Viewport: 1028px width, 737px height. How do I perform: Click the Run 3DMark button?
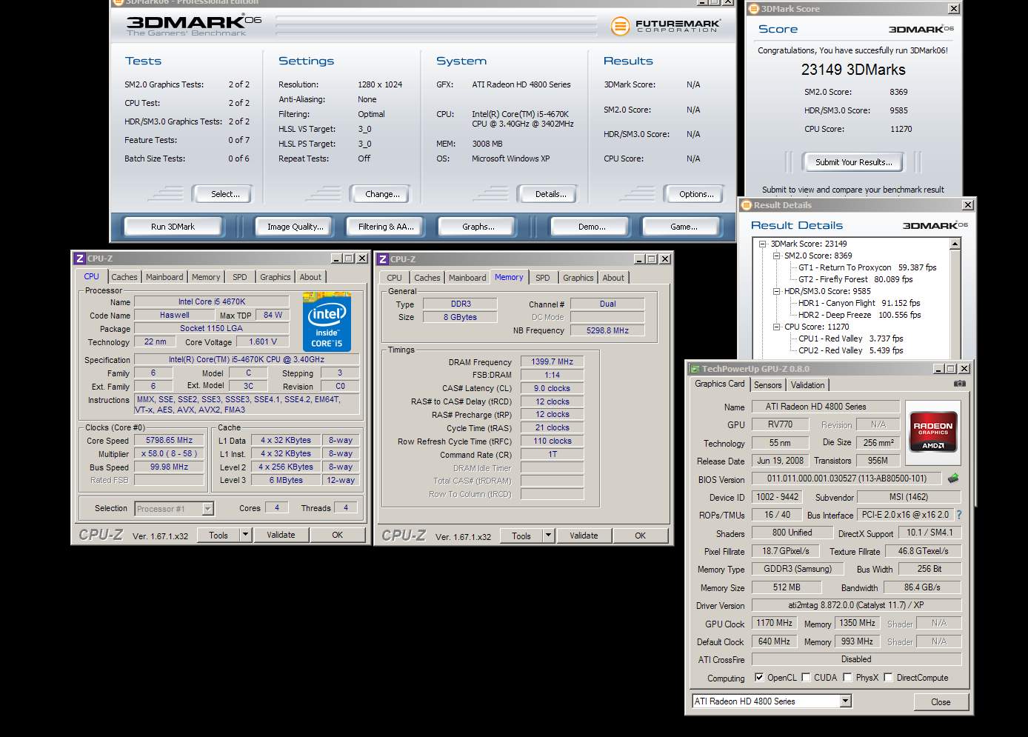173,227
